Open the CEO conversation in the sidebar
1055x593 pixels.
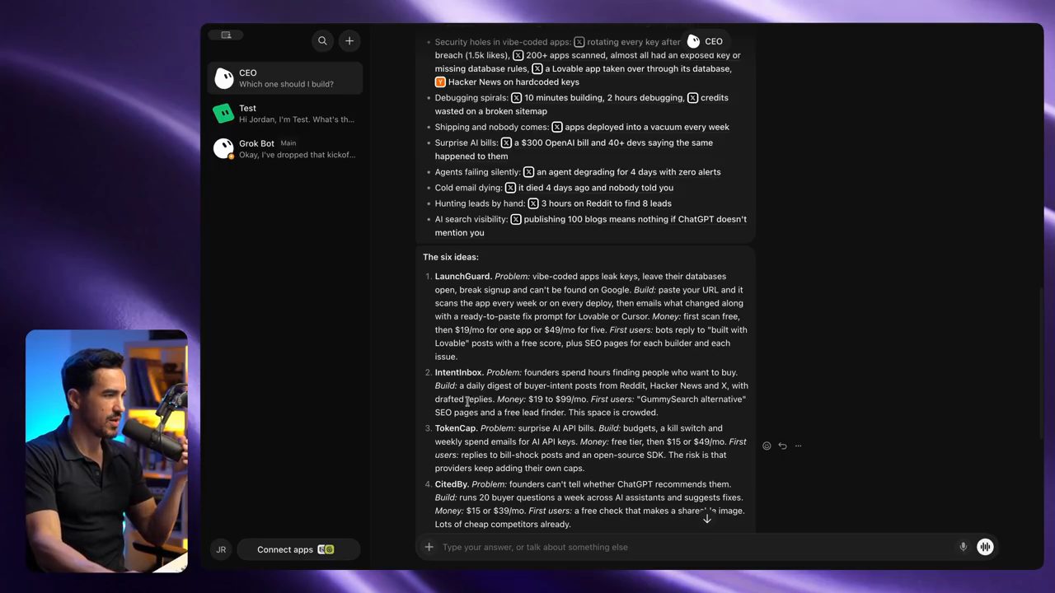tap(284, 78)
